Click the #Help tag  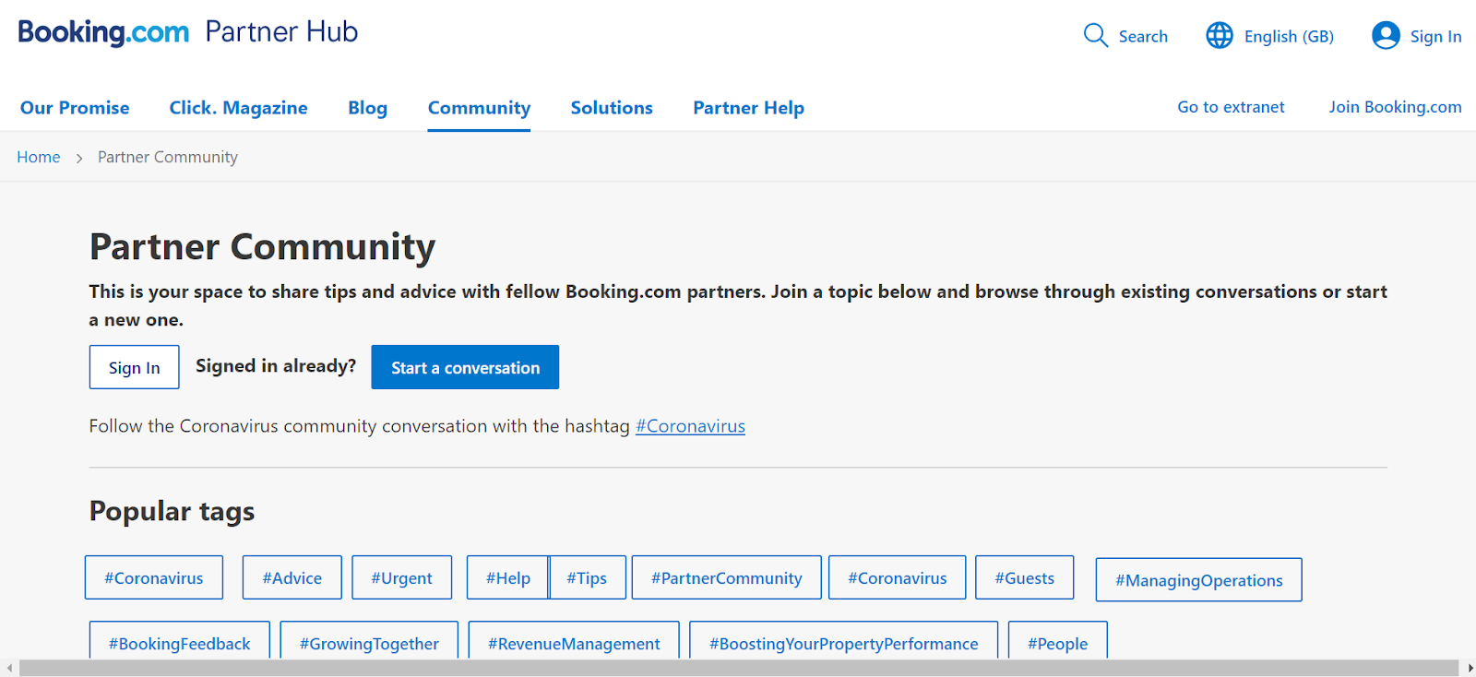coord(507,577)
